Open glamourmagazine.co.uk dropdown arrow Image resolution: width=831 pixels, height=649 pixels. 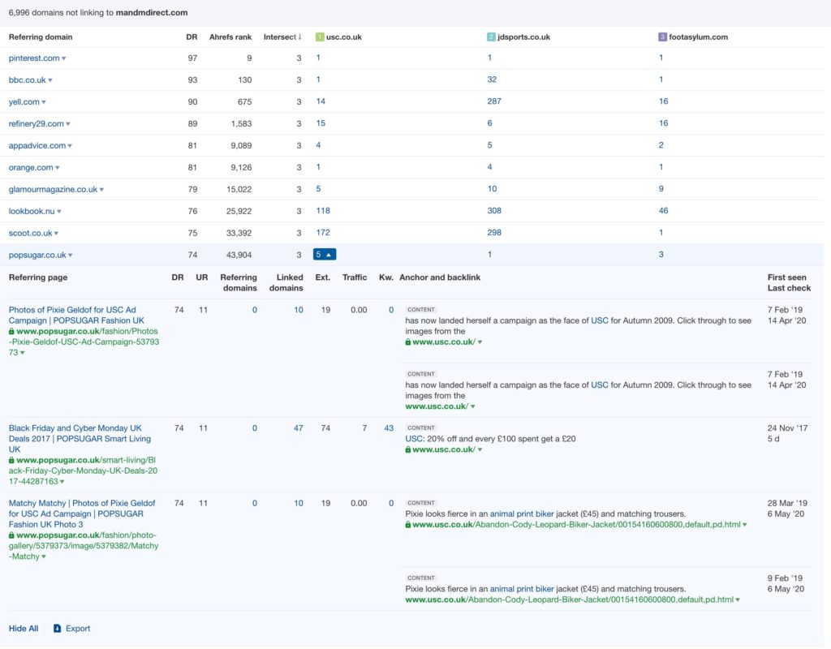point(101,190)
